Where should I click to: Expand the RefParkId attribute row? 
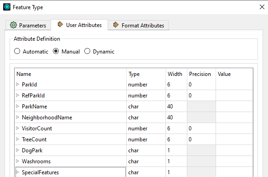[x=17, y=95]
